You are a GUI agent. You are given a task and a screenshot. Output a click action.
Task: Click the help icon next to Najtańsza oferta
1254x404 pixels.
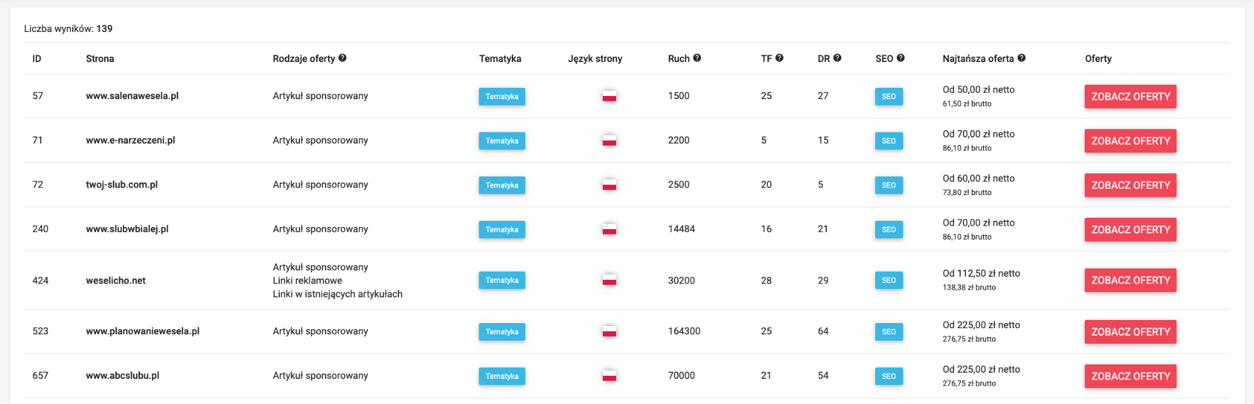click(1021, 58)
